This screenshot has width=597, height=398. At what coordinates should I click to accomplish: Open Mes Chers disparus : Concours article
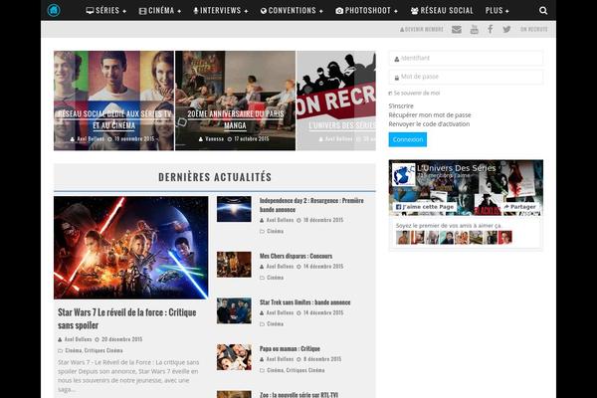(296, 256)
